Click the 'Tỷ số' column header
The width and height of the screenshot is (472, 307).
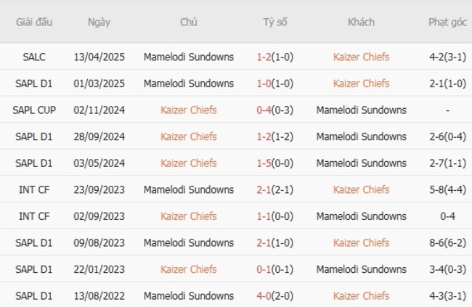[x=275, y=22]
